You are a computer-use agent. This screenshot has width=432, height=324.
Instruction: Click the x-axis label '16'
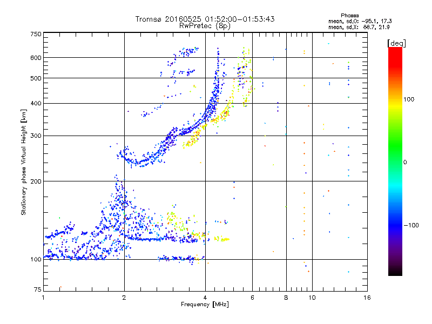(x=367, y=298)
